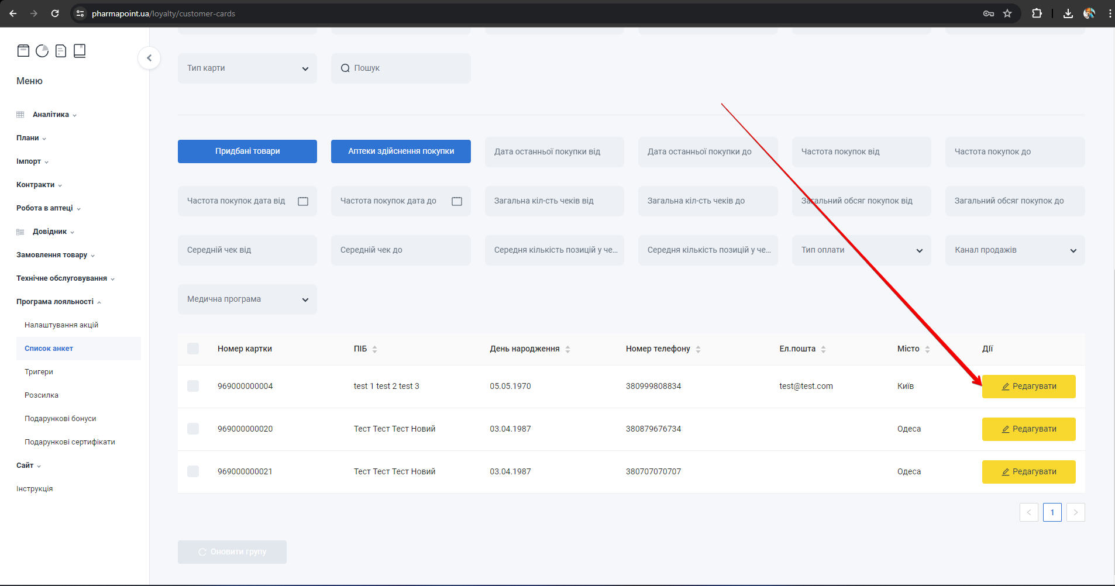This screenshot has width=1115, height=586.
Task: Sort table by ПІБ column arrows
Action: click(x=374, y=349)
